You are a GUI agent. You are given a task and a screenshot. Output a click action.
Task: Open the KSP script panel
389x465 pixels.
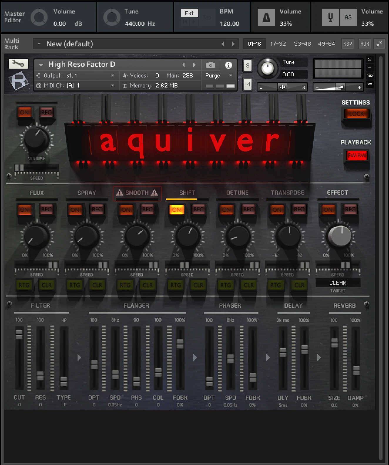click(348, 44)
